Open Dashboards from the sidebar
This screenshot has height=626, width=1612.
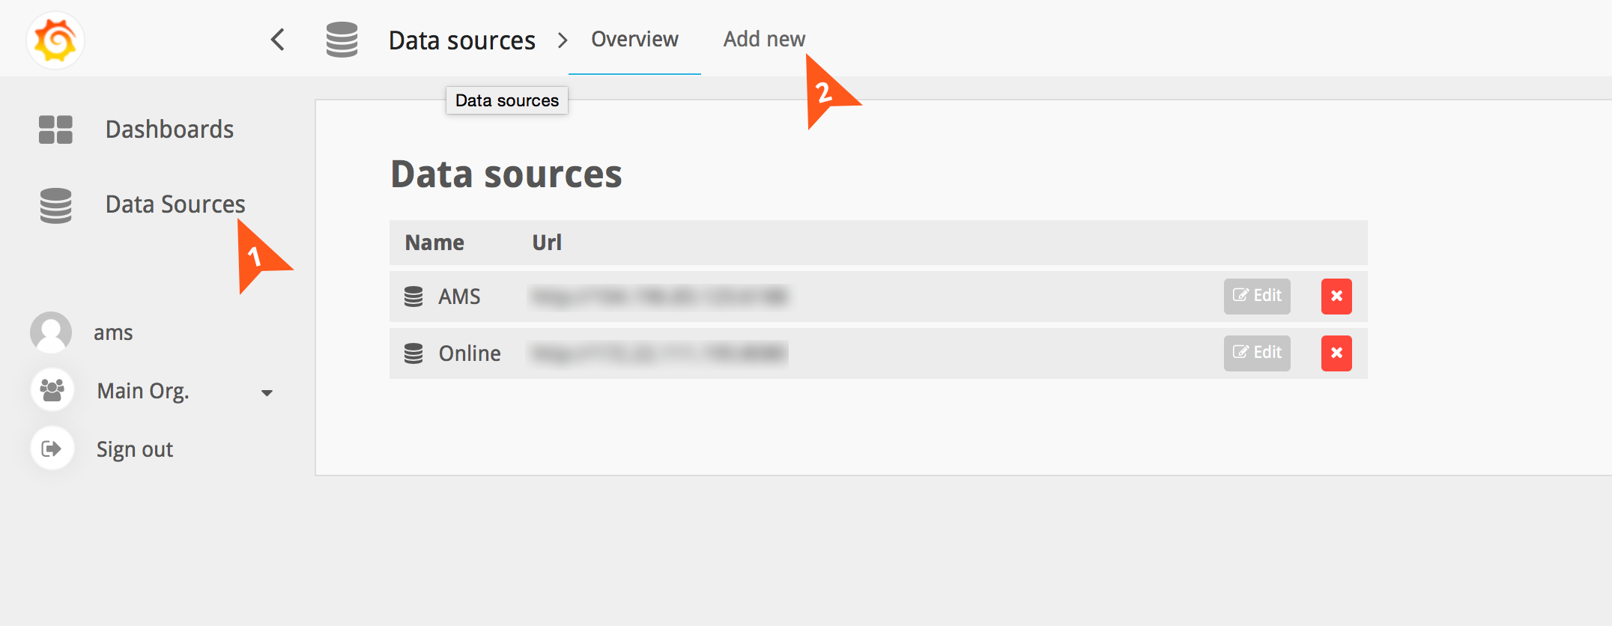click(x=169, y=130)
